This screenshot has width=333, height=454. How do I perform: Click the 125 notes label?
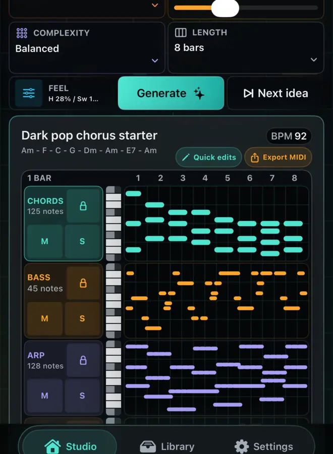pos(45,211)
